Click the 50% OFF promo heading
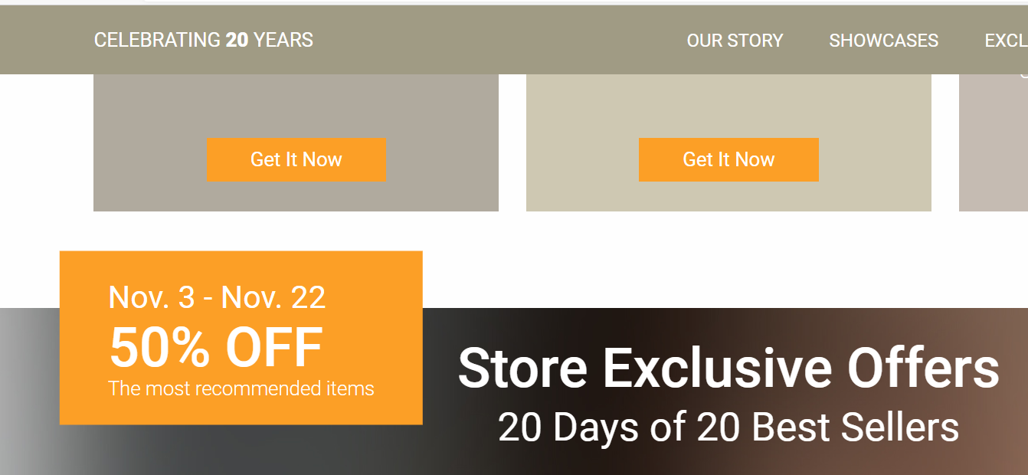 click(216, 348)
